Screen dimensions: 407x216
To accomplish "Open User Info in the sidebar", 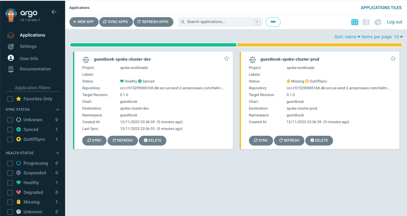I will pyautogui.click(x=29, y=58).
